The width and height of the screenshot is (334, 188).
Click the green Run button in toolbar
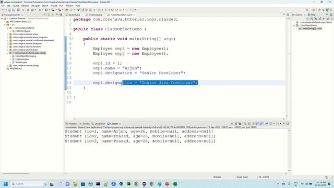click(46, 10)
